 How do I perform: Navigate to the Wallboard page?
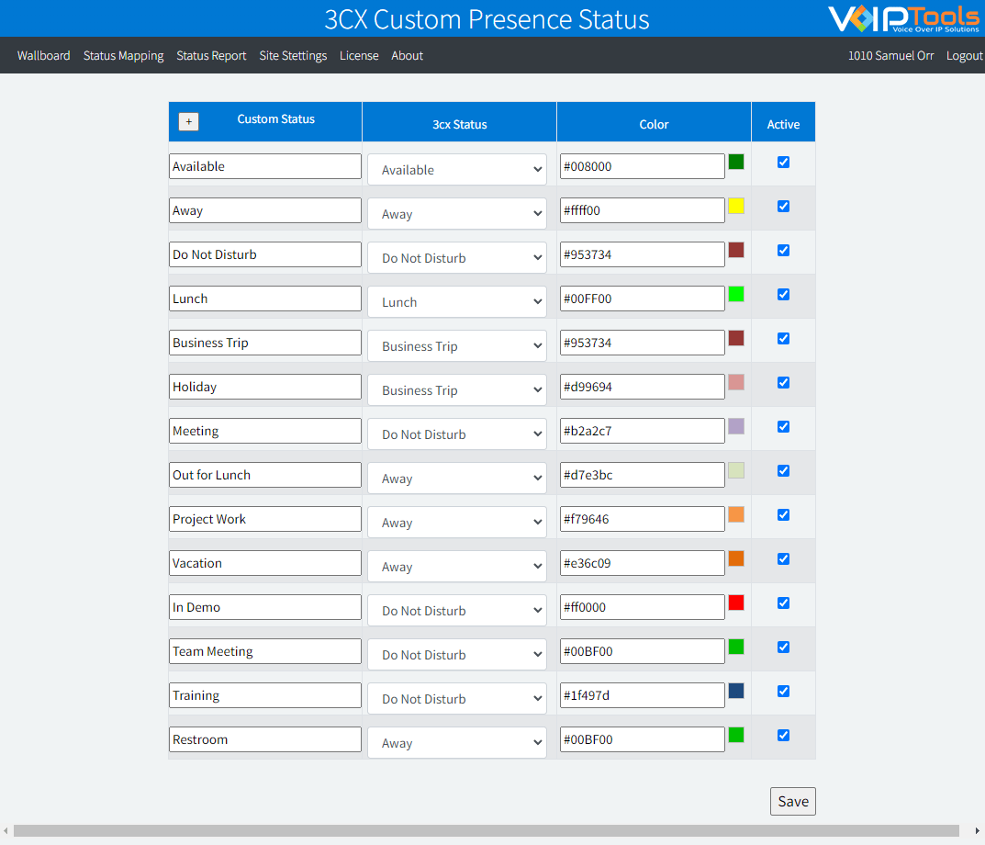pyautogui.click(x=43, y=55)
